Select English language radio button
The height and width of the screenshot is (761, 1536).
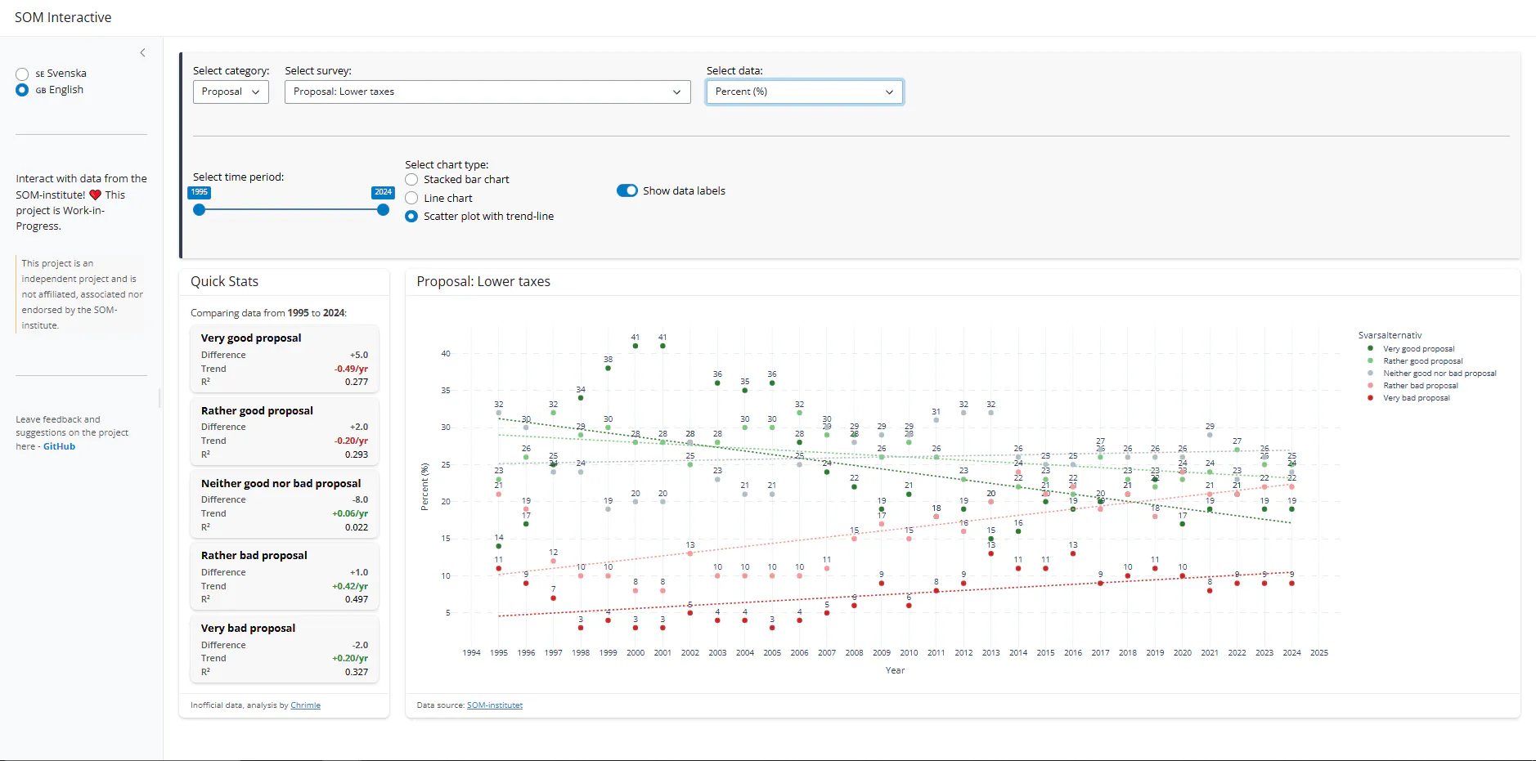[22, 90]
